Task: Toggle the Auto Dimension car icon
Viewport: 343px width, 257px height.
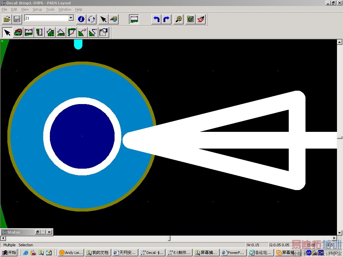Action: [x=18, y=32]
